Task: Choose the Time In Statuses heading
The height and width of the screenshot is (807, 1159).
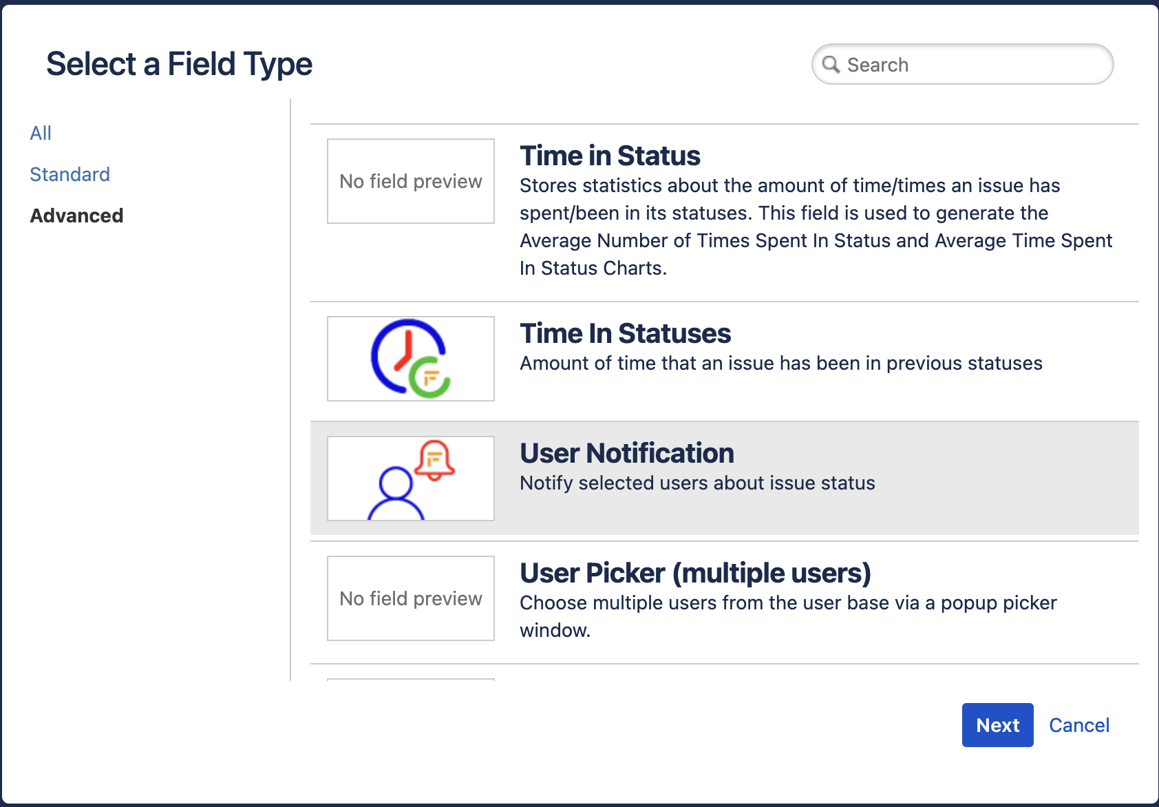Action: [x=625, y=333]
